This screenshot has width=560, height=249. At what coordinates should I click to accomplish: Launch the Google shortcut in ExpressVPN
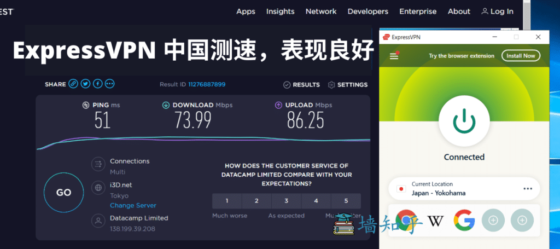[x=464, y=221]
